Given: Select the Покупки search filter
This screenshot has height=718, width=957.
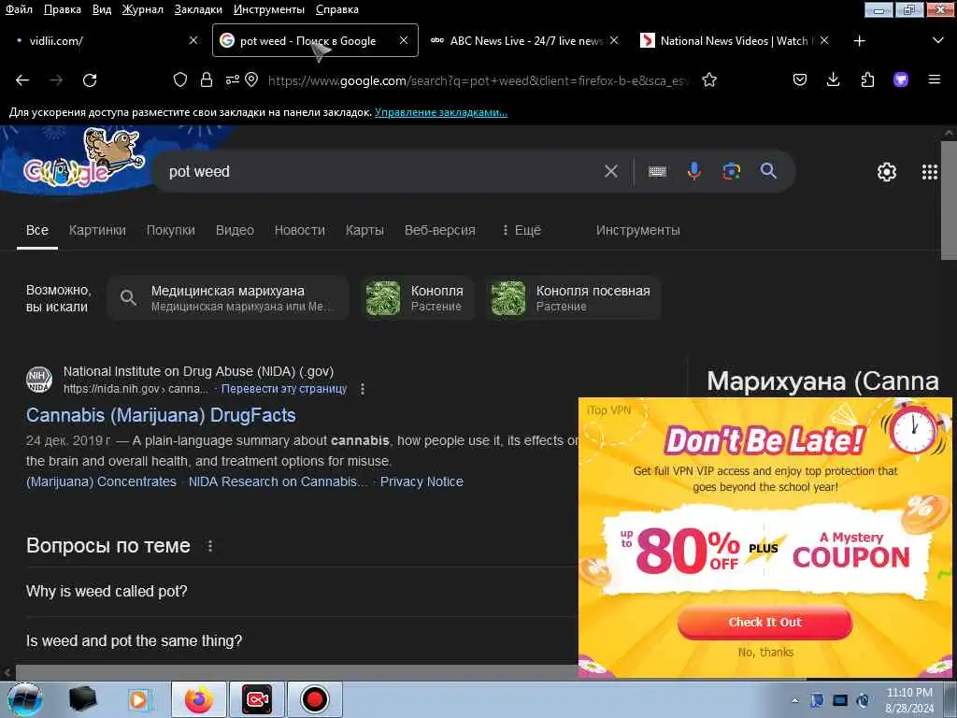Looking at the screenshot, I should pyautogui.click(x=171, y=230).
